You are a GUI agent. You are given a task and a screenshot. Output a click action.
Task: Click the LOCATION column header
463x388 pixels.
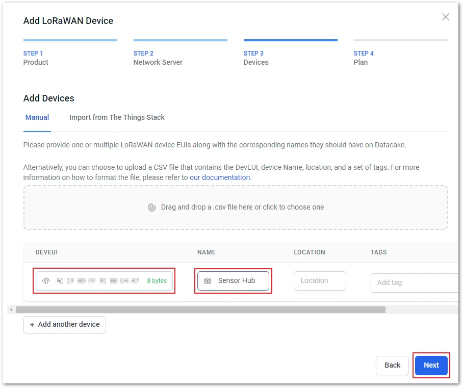[x=310, y=252]
